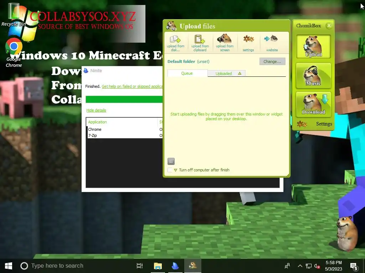This screenshot has height=273, width=365.
Task: Open the Chomik website shortcut
Action: tap(272, 43)
